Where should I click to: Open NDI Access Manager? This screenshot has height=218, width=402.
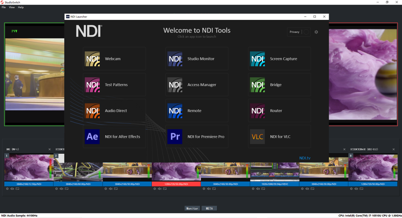point(197,85)
